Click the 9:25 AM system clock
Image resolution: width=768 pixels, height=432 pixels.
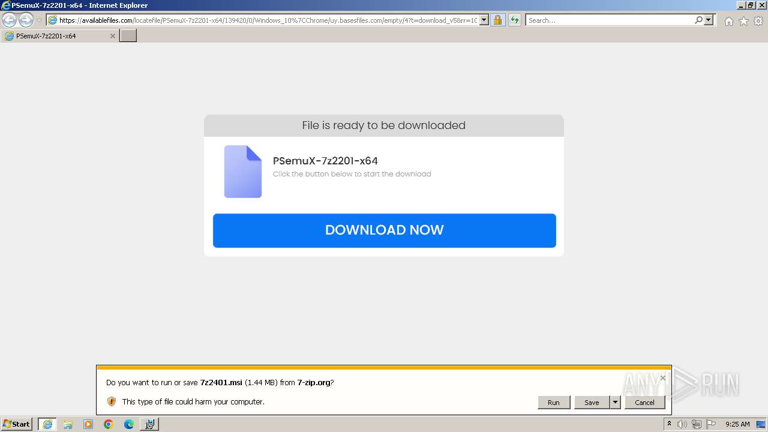(x=737, y=424)
